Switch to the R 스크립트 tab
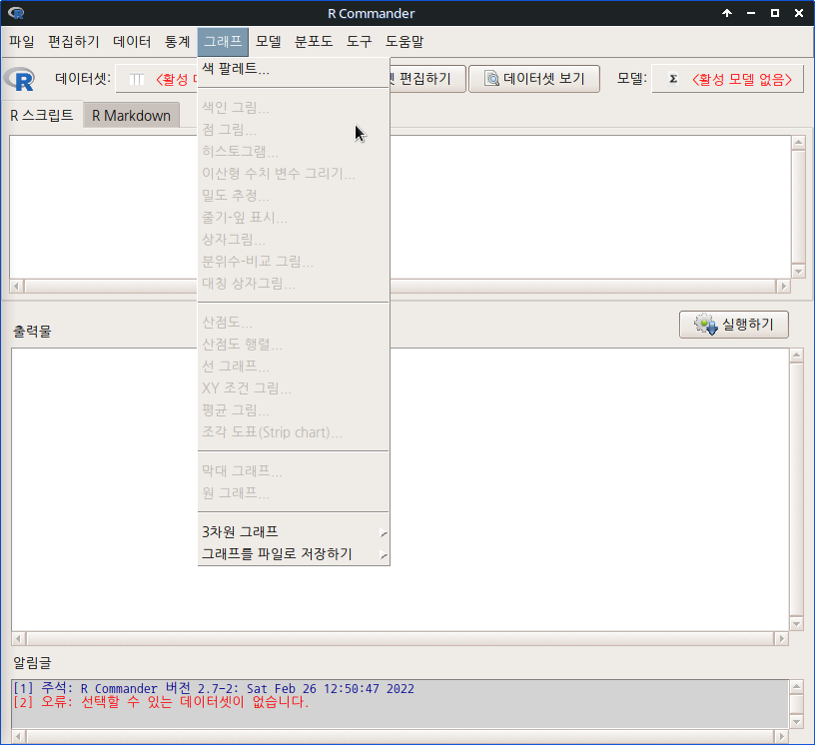Screen dimensions: 815x745 point(42,115)
